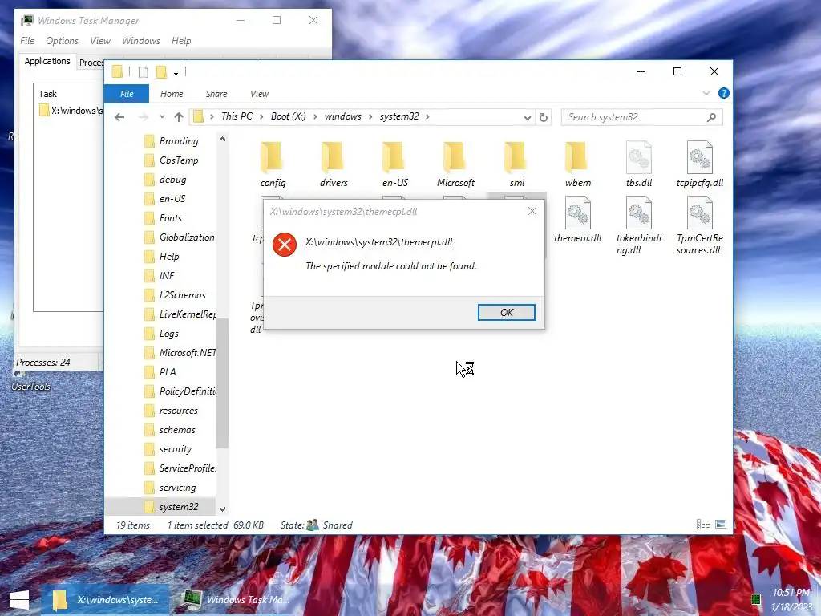Screen dimensions: 821x616
Task: Open Task Manager's File menu
Action: click(x=27, y=40)
